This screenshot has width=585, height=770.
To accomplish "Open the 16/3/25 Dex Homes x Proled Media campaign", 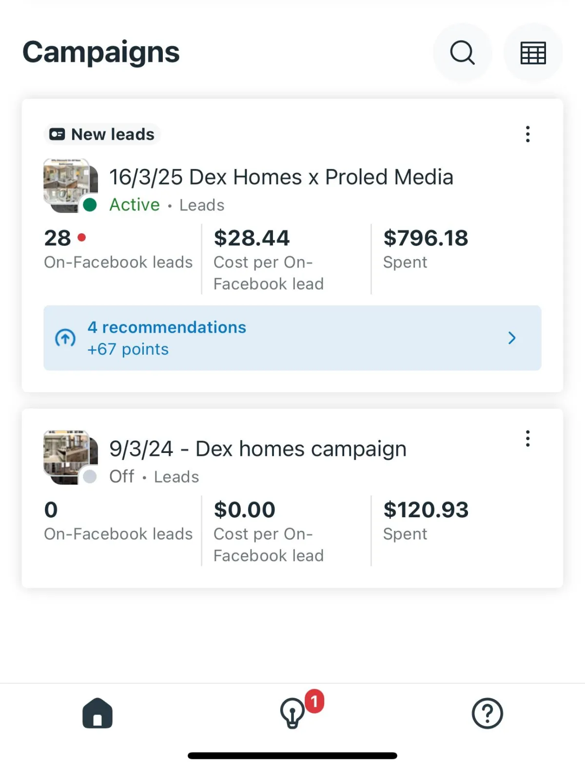I will click(x=281, y=177).
